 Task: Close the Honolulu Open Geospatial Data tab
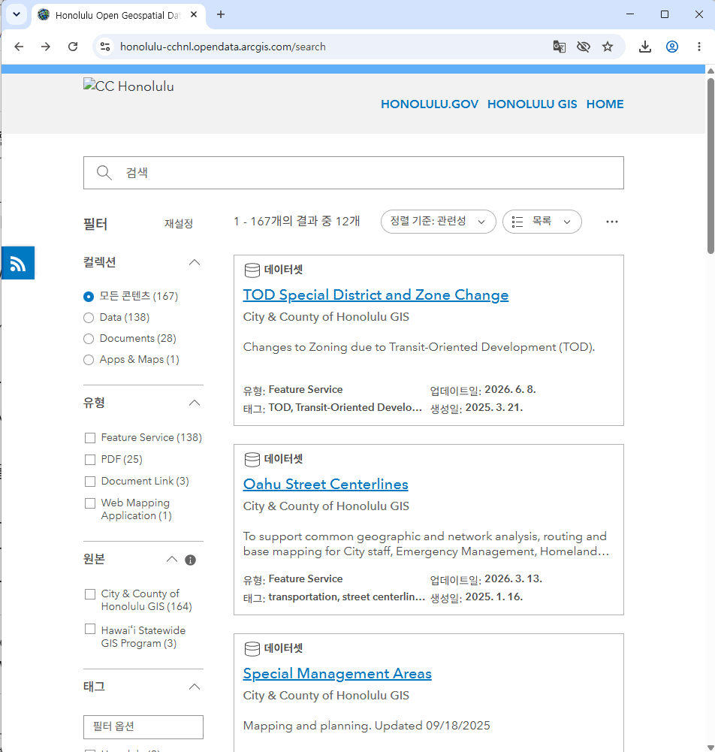click(x=194, y=14)
